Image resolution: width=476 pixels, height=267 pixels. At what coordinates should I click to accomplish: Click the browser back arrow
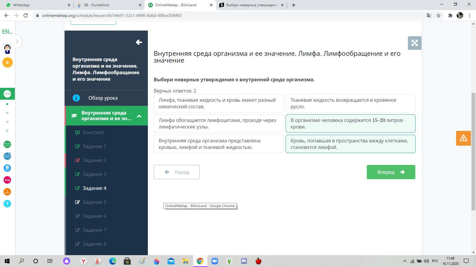(x=7, y=15)
